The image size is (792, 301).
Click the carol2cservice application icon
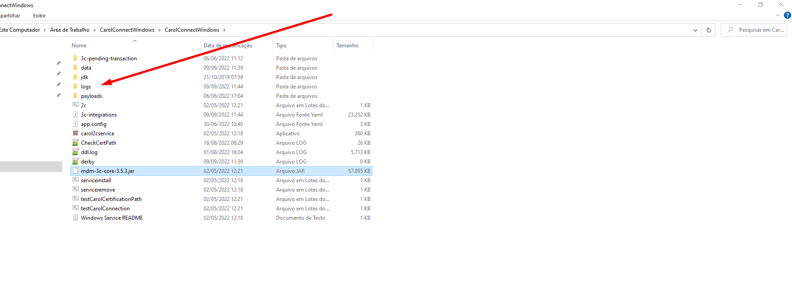click(75, 133)
